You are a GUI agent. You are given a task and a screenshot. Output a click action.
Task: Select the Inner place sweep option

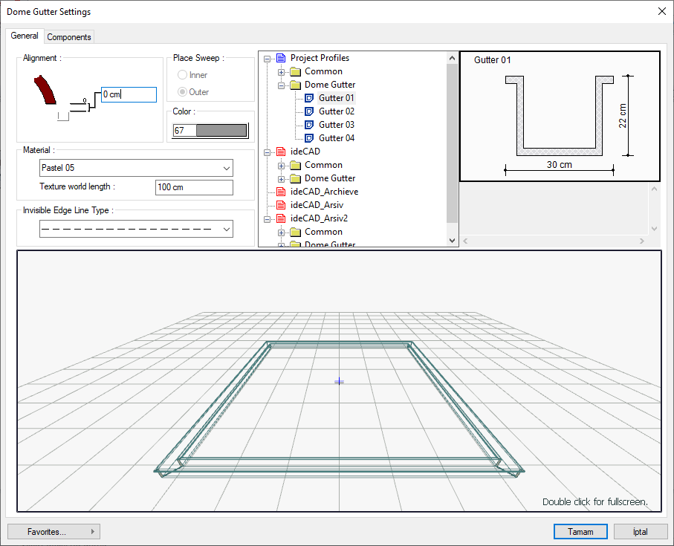182,75
